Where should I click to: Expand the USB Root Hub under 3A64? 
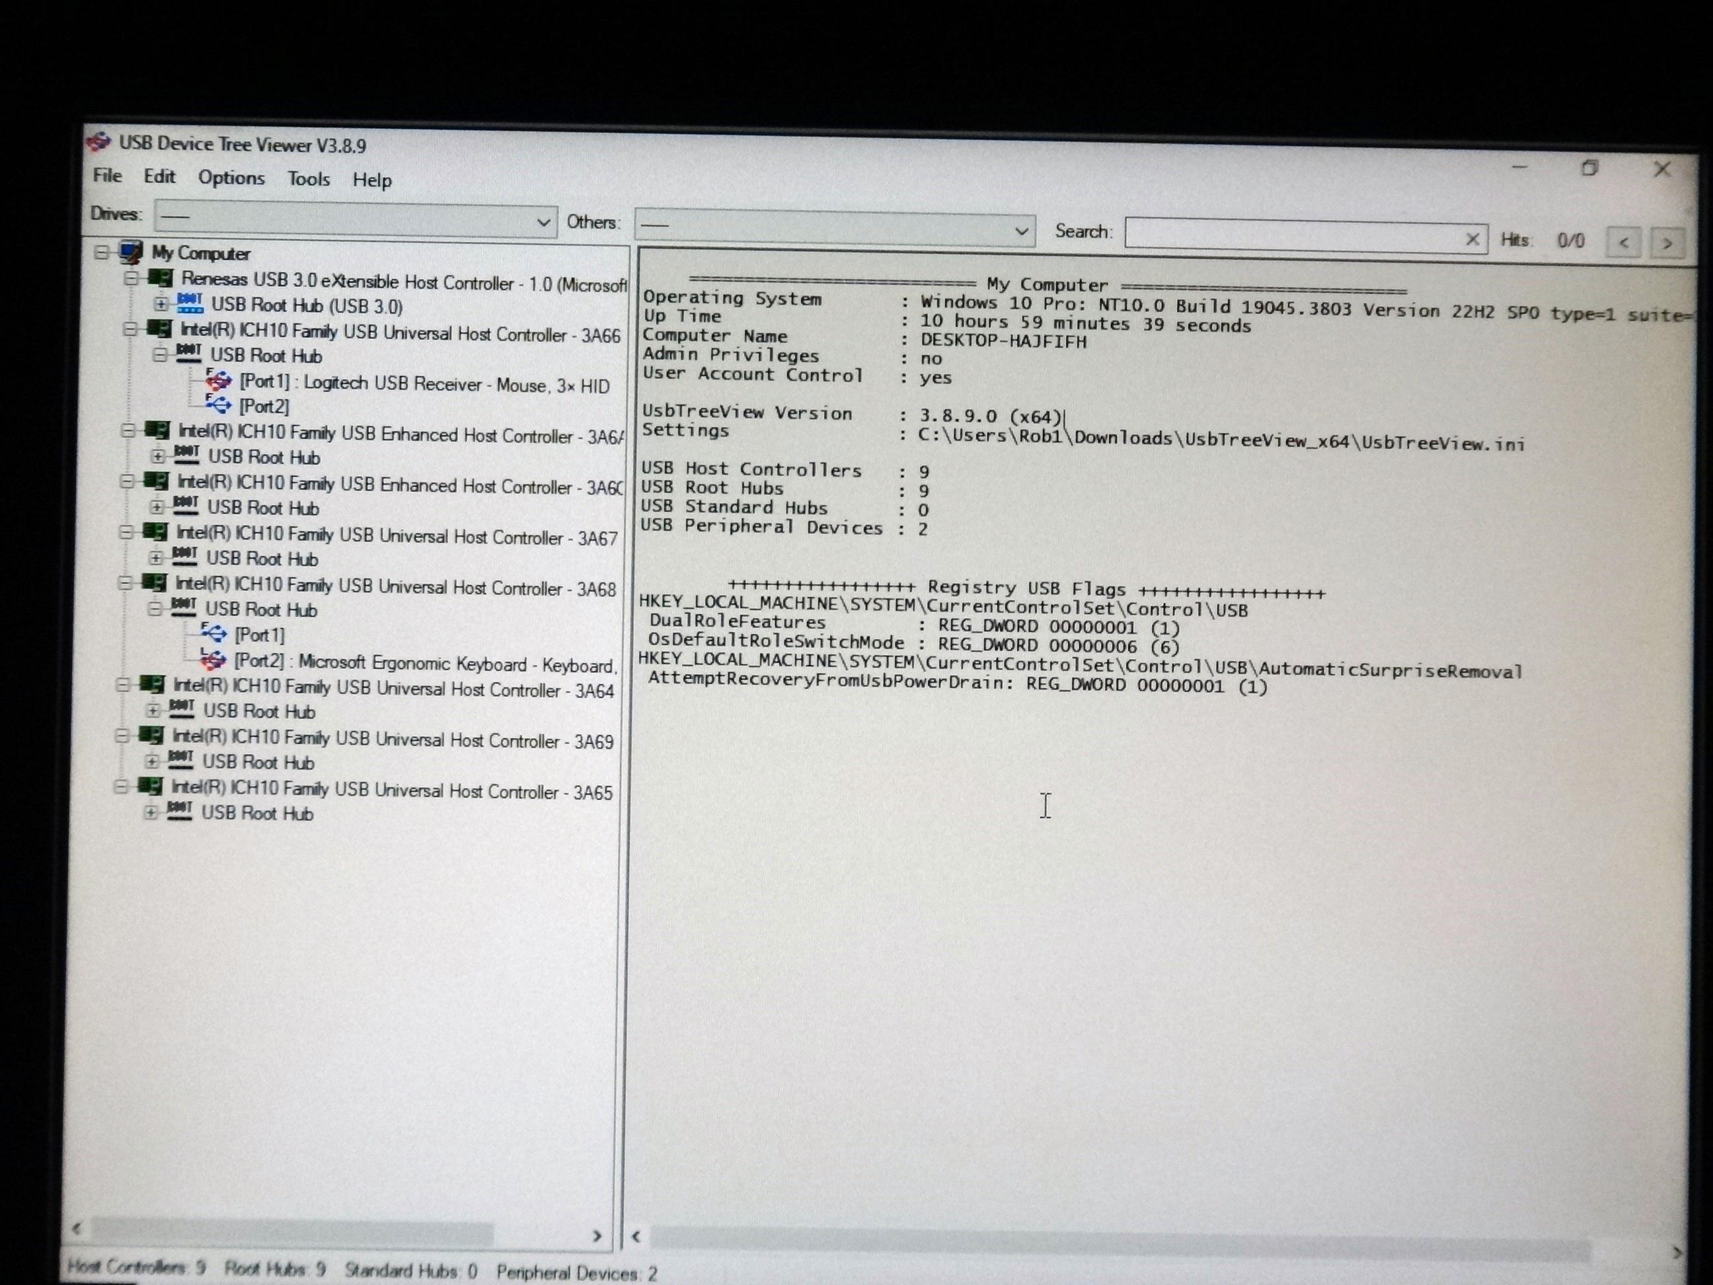pyautogui.click(x=153, y=709)
